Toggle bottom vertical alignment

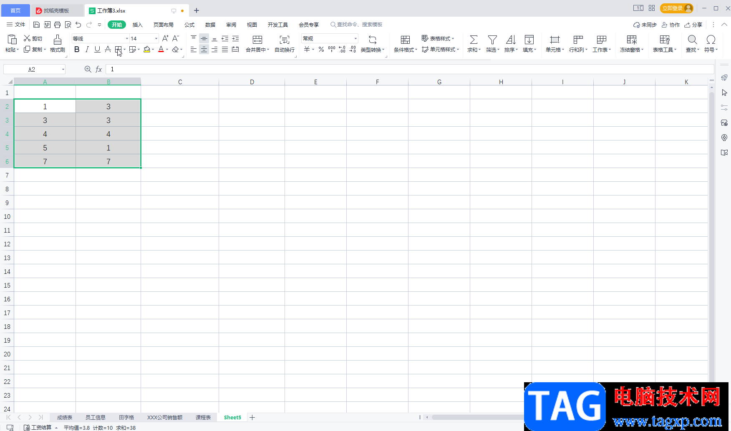pyautogui.click(x=214, y=38)
